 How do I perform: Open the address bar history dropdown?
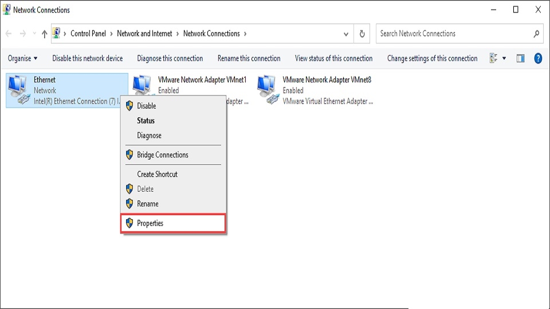click(x=346, y=34)
